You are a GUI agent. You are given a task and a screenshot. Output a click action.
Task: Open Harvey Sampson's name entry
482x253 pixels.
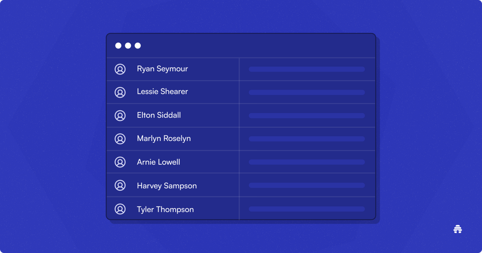[x=167, y=186]
